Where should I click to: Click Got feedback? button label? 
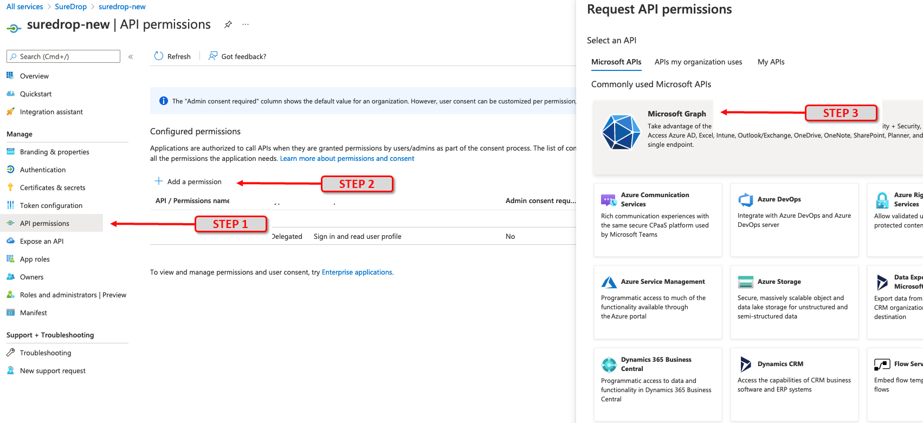tap(244, 56)
